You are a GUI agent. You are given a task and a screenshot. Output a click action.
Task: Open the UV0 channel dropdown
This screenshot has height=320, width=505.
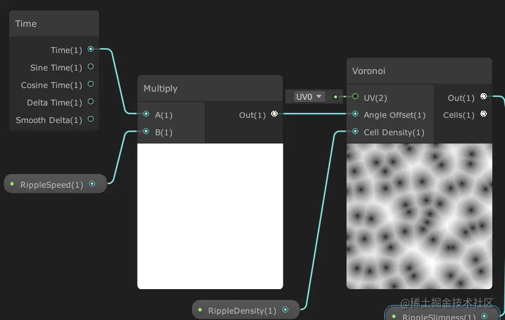pyautogui.click(x=309, y=97)
